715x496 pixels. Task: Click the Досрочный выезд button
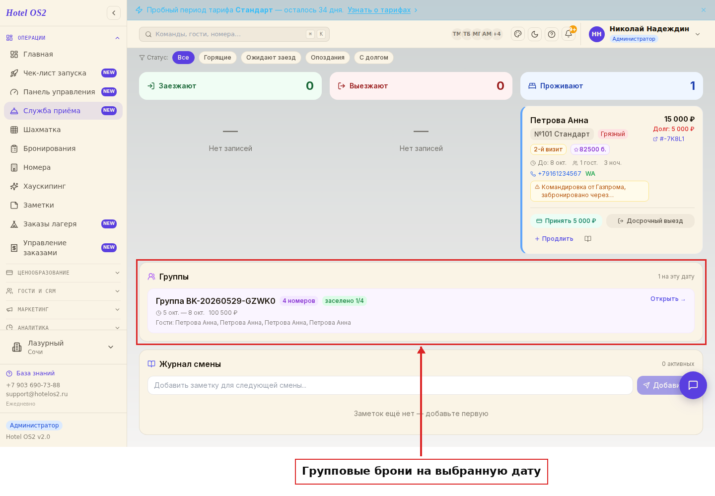[x=650, y=221]
